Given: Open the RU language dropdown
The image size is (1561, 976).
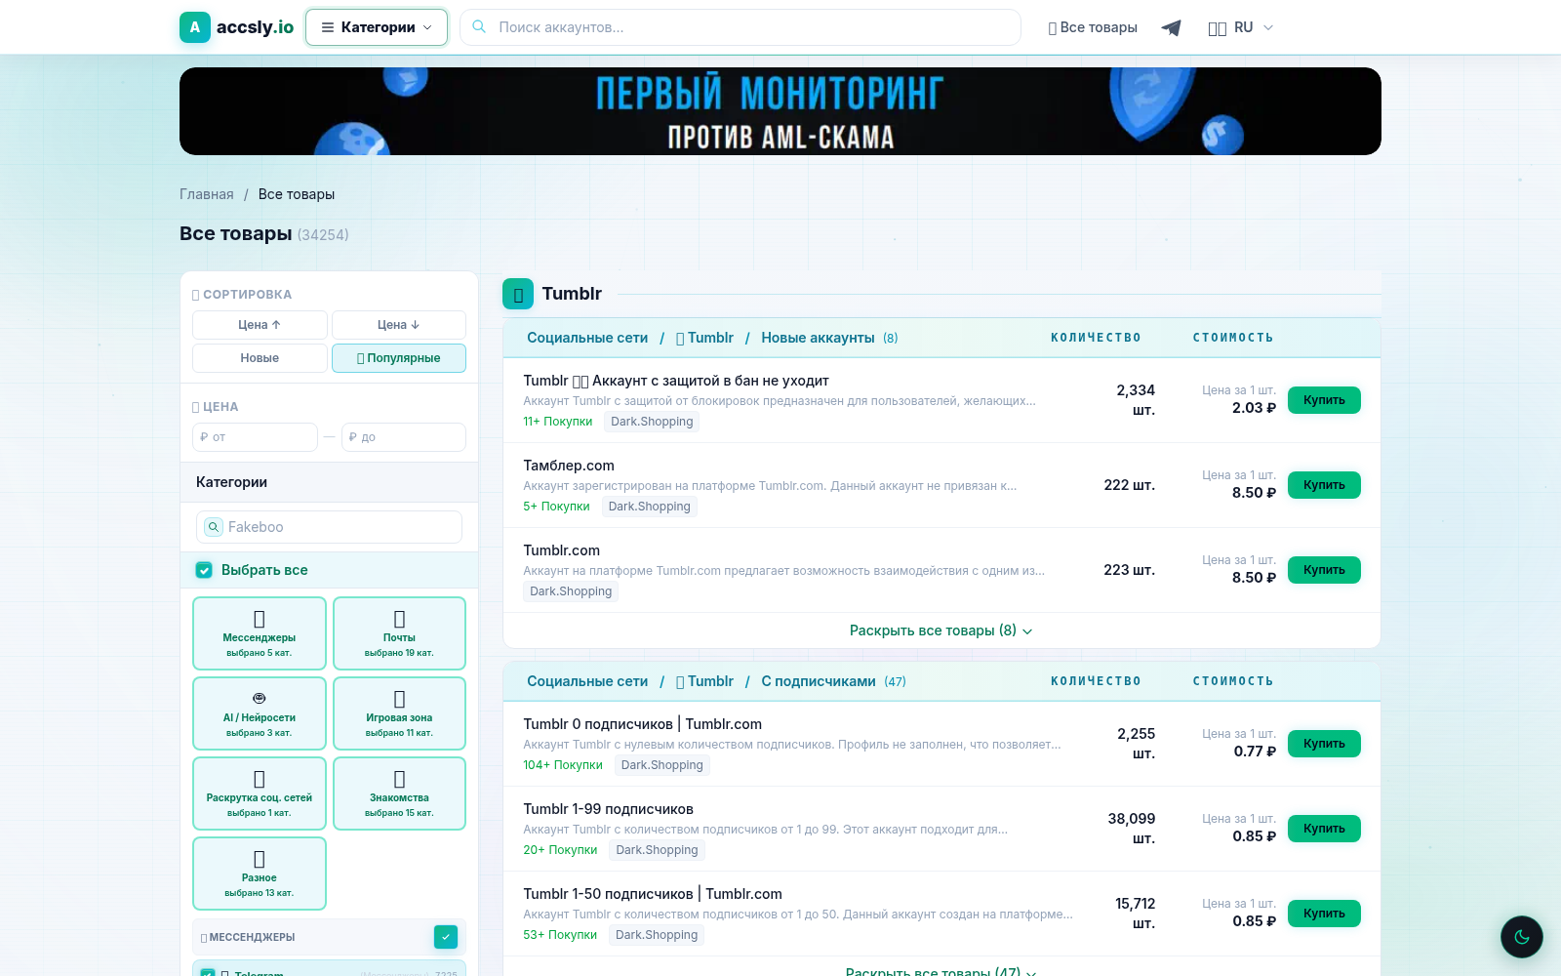Looking at the screenshot, I should pyautogui.click(x=1241, y=27).
